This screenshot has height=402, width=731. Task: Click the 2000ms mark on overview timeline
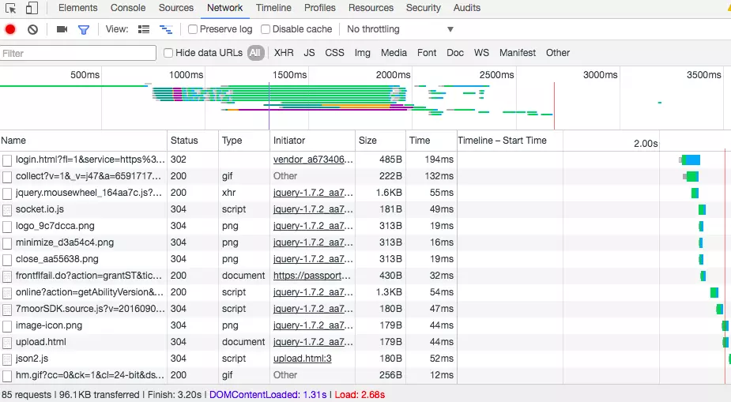pos(393,75)
